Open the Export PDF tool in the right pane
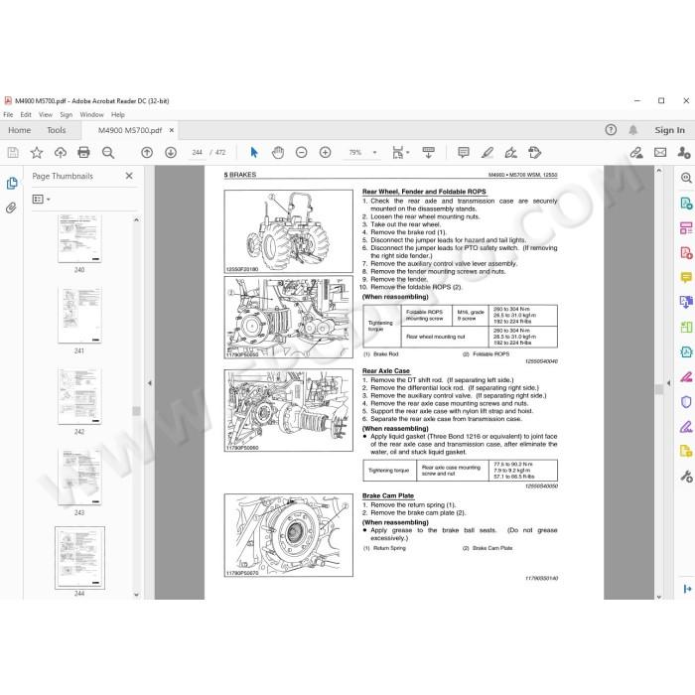The image size is (695, 695). click(686, 204)
